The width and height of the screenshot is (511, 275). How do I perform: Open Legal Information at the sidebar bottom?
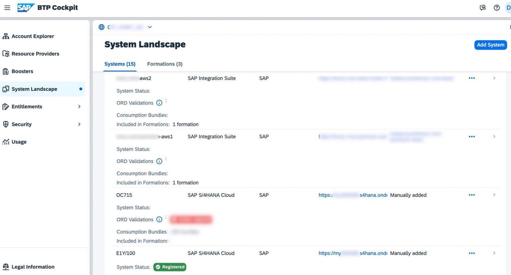33,267
